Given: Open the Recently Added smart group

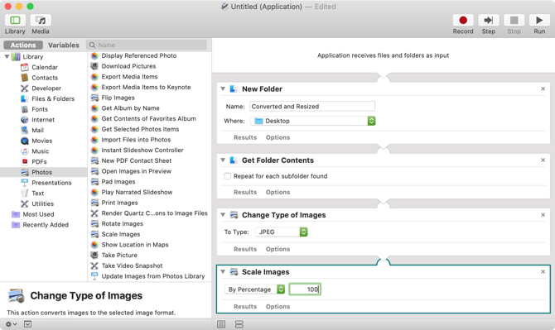Looking at the screenshot, I should click(x=46, y=225).
